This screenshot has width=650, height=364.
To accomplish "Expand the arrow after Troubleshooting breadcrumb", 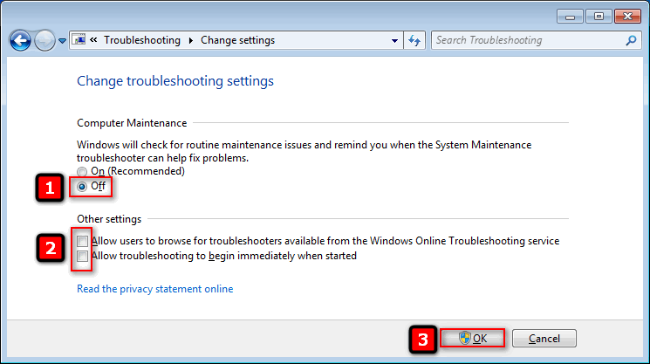I will pyautogui.click(x=191, y=40).
